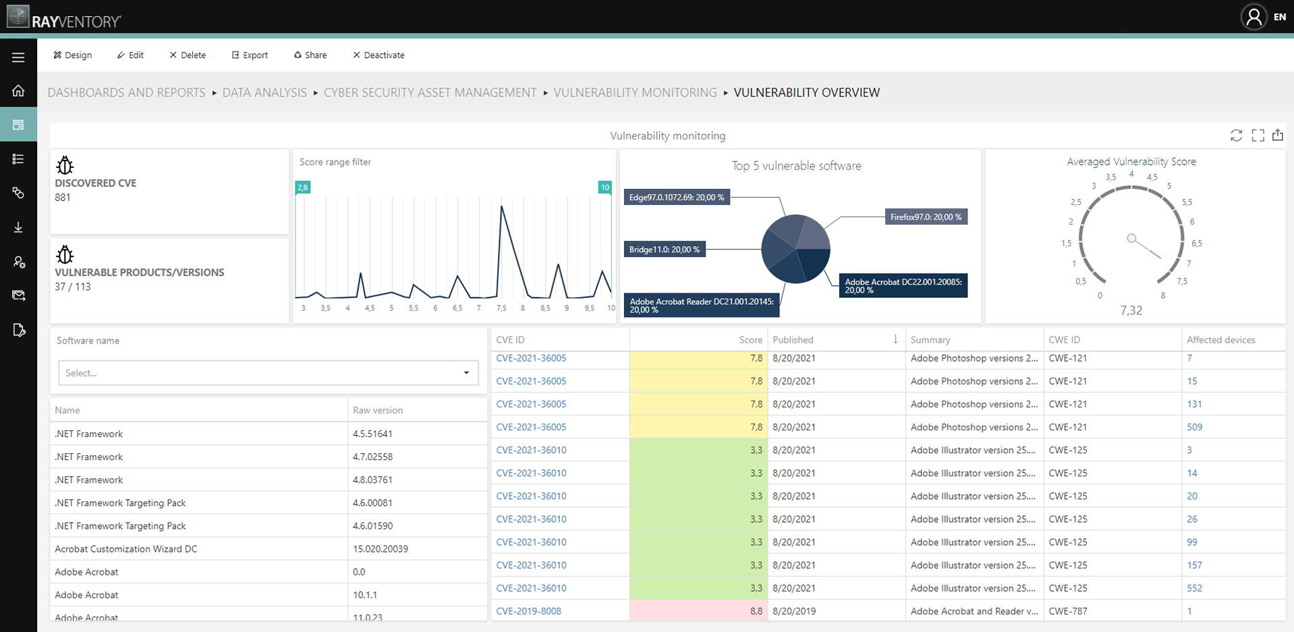This screenshot has width=1294, height=632.
Task: Open CVE-2019-8008 link
Action: 528,611
